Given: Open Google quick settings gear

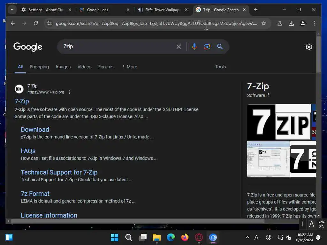Looking at the screenshot, I should tap(309, 47).
